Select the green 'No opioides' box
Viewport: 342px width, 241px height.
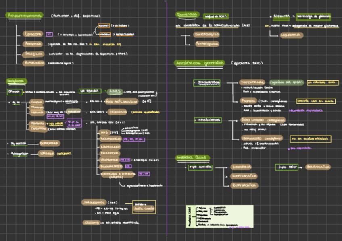[90, 91]
